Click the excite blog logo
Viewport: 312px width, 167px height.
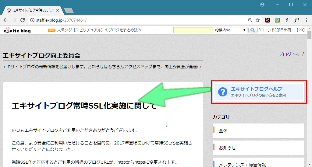tap(17, 30)
